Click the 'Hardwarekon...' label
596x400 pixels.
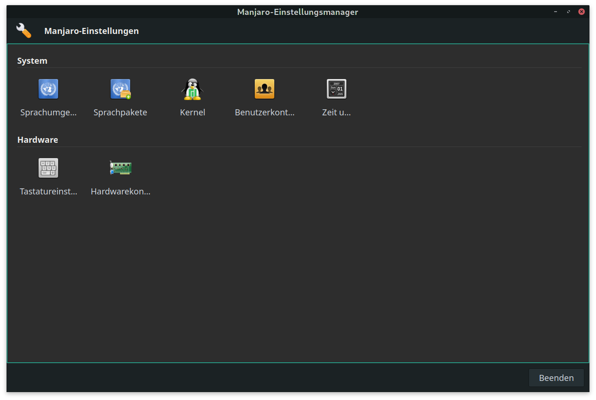coord(120,192)
